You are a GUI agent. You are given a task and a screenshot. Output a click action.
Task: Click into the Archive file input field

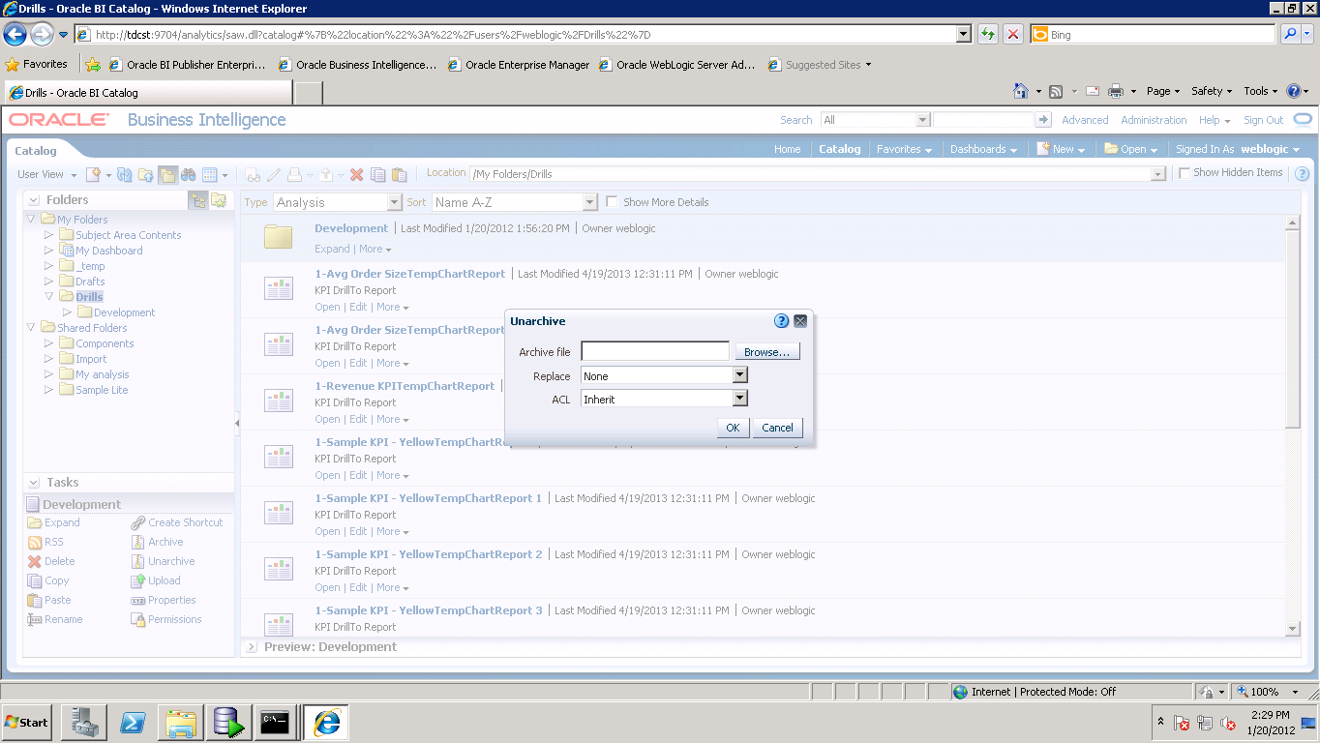click(x=655, y=351)
